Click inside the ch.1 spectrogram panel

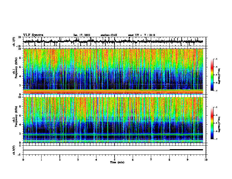[113, 71]
